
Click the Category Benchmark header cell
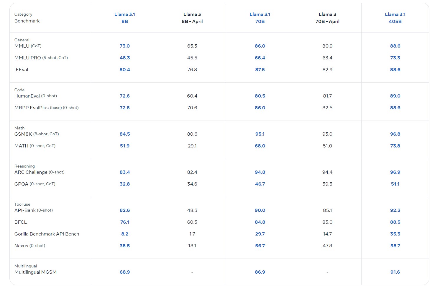pyautogui.click(x=27, y=18)
